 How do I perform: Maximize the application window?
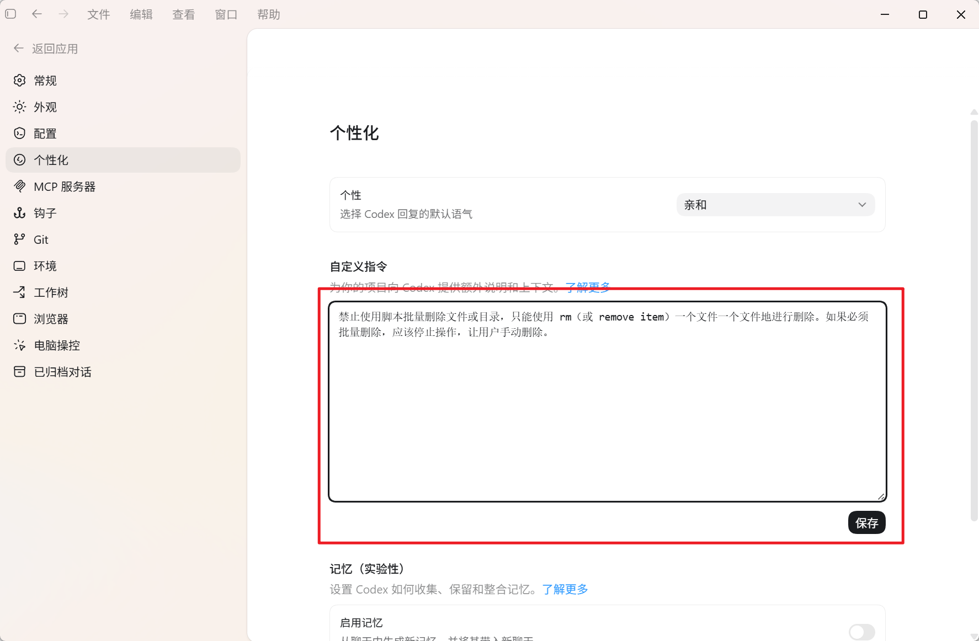click(923, 14)
